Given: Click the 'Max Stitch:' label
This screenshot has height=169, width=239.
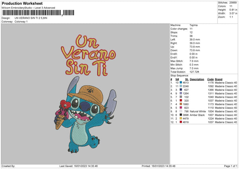Looking at the screenshot, I should click(177, 61).
